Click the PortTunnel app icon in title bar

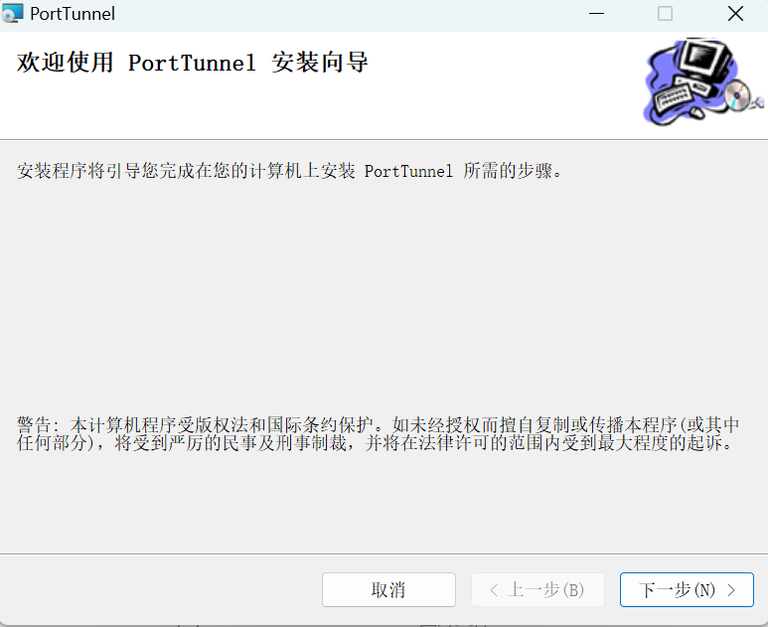tap(13, 14)
